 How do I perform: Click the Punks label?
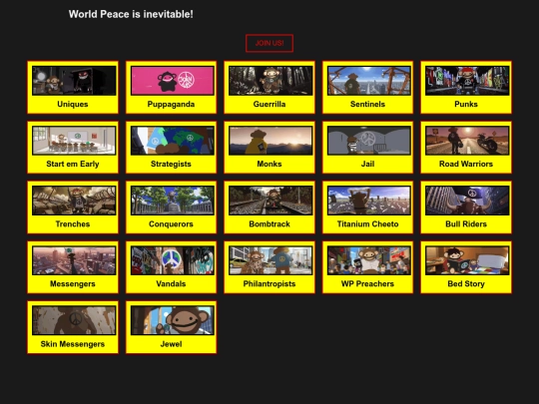point(466,104)
